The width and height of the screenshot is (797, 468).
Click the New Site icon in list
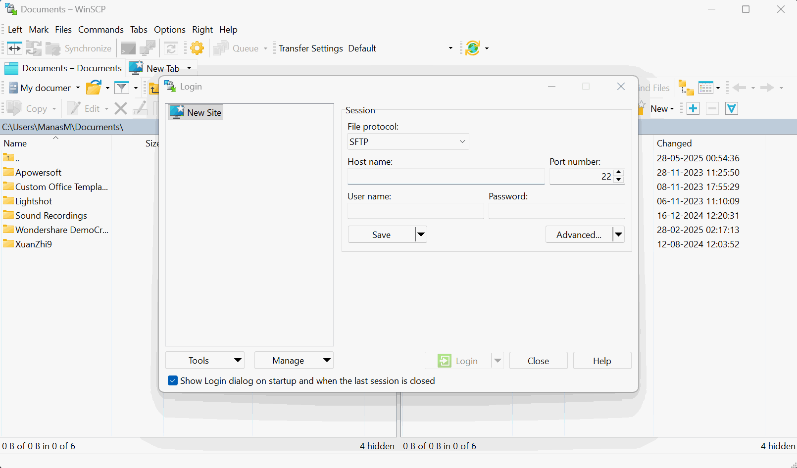(x=177, y=112)
